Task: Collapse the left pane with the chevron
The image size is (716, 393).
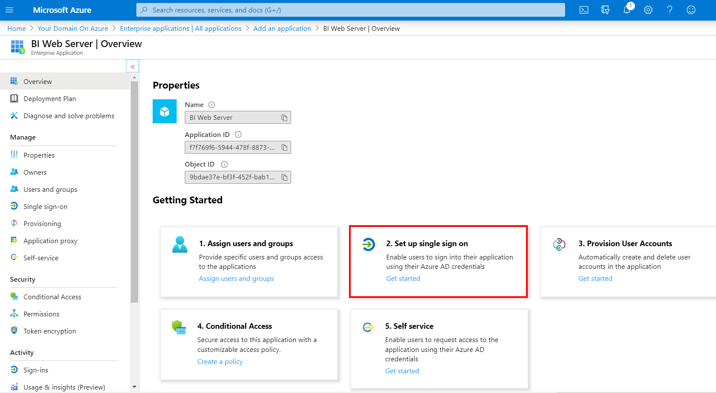Action: [x=132, y=66]
